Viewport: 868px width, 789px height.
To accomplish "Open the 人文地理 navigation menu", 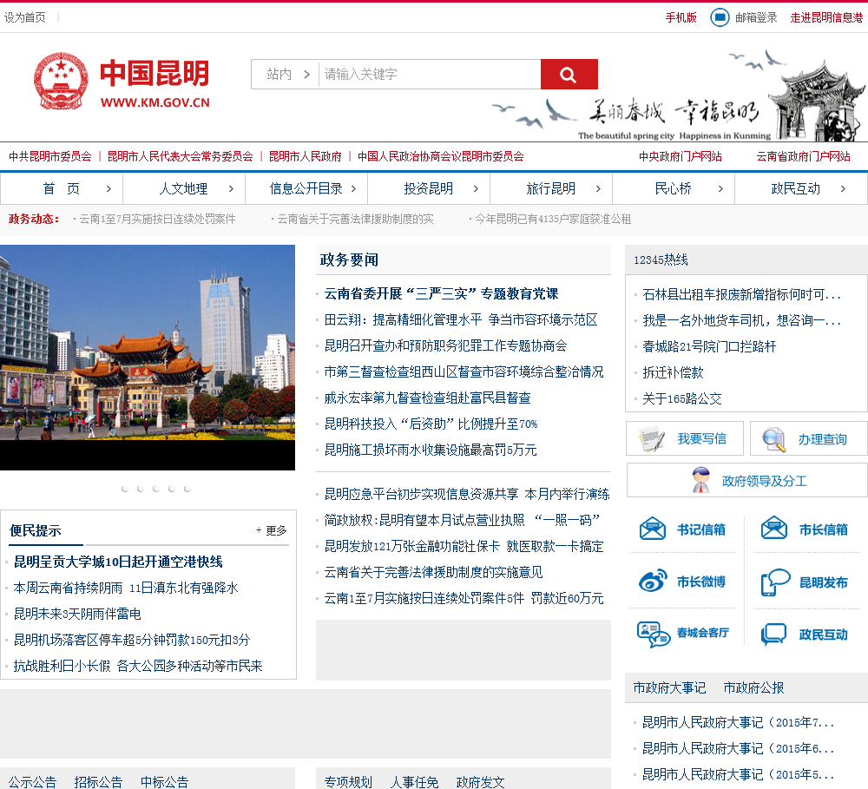I will click(x=183, y=189).
